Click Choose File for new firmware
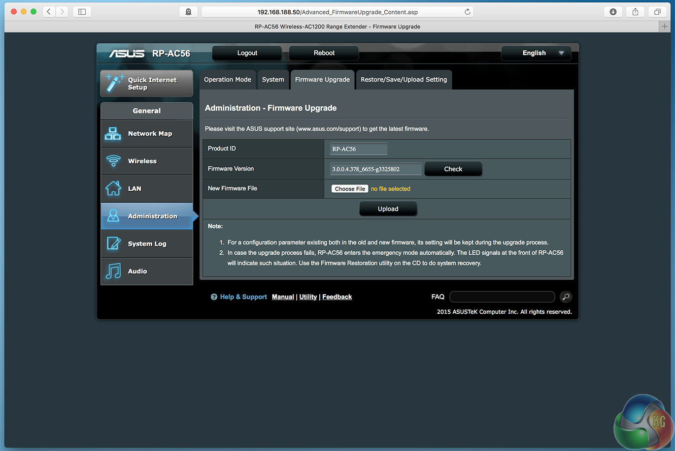675x451 pixels. point(350,189)
